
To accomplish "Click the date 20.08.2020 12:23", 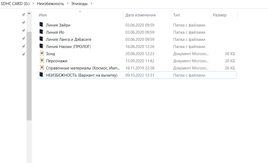I will coord(140,54).
